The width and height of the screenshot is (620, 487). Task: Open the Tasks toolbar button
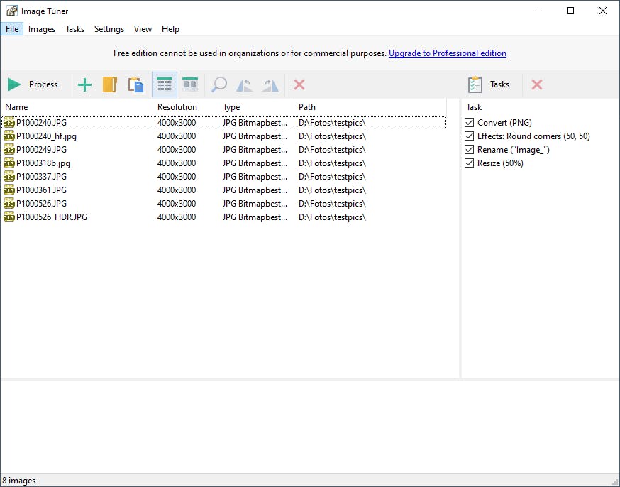[489, 84]
